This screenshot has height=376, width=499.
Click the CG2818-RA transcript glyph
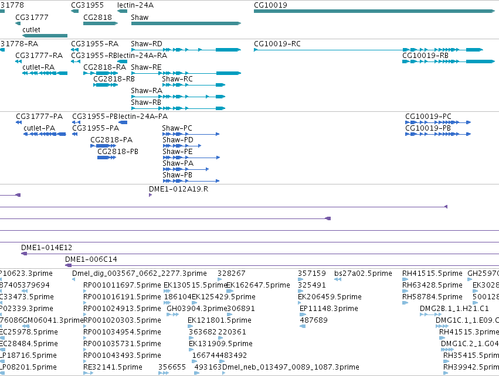pyautogui.click(x=101, y=73)
